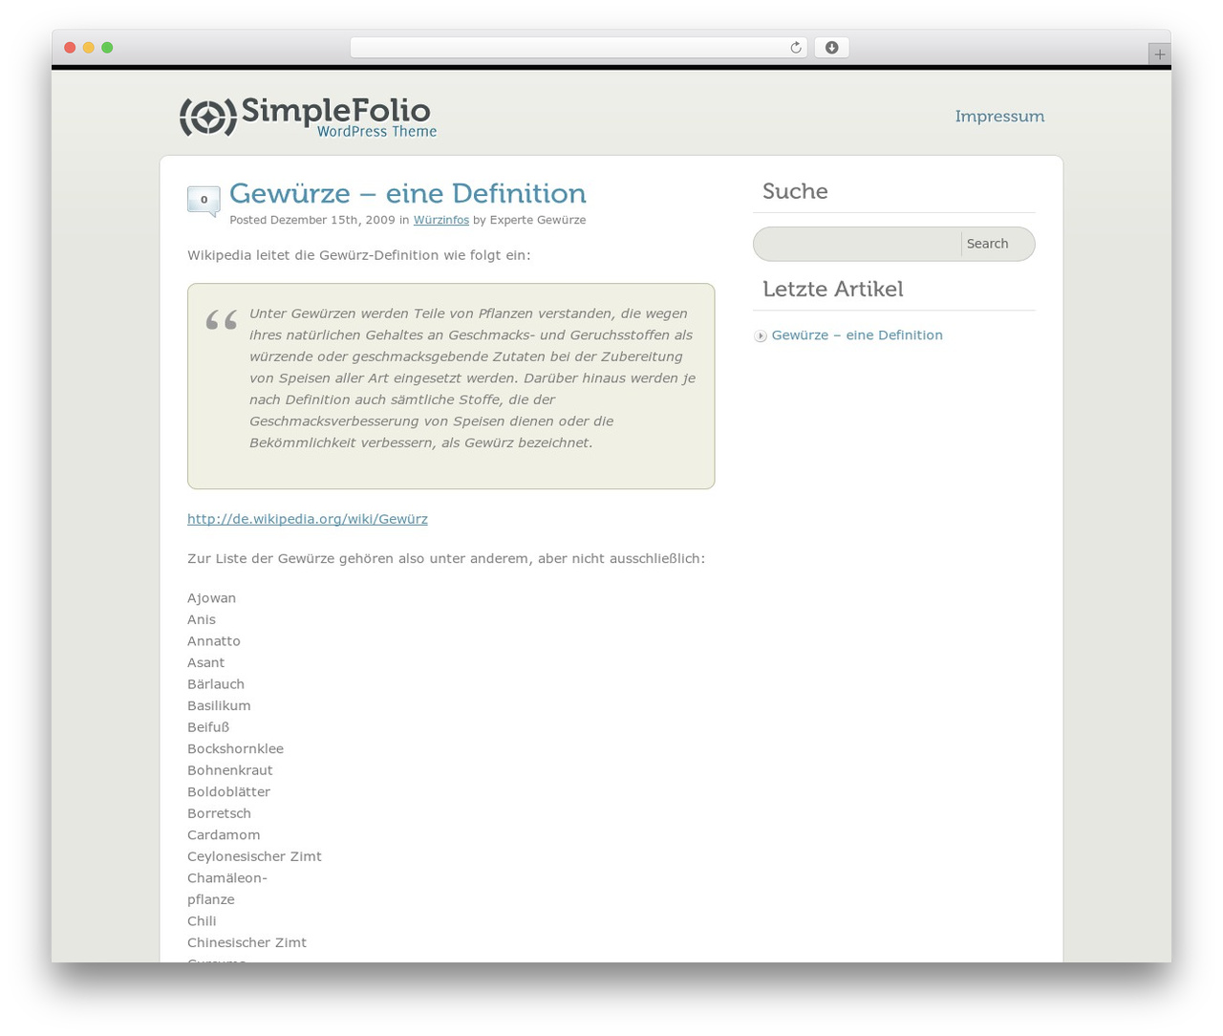Click the comment count bubble icon
This screenshot has height=1036, width=1223.
(x=204, y=201)
